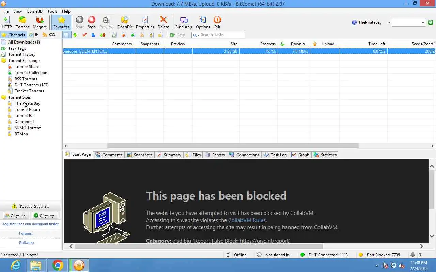The image size is (436, 272).
Task: Click the blue stopped-tasks filter icon
Action: (x=93, y=35)
